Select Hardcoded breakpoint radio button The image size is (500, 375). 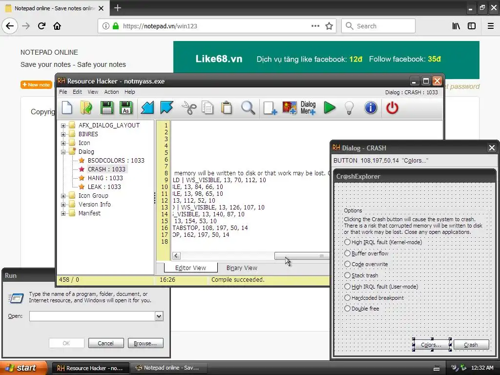pos(347,297)
